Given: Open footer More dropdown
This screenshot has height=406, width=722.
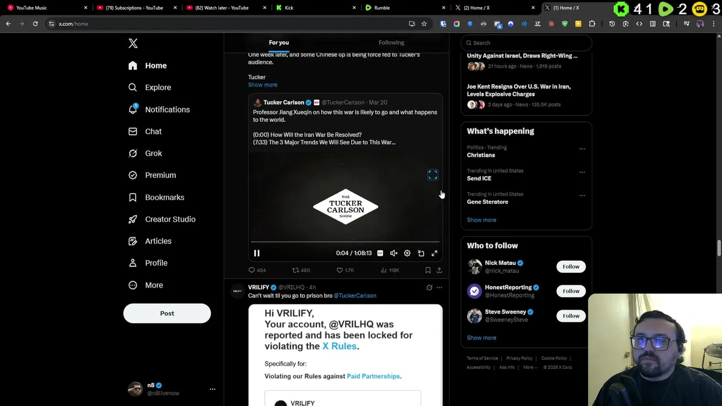Looking at the screenshot, I should coord(530,367).
